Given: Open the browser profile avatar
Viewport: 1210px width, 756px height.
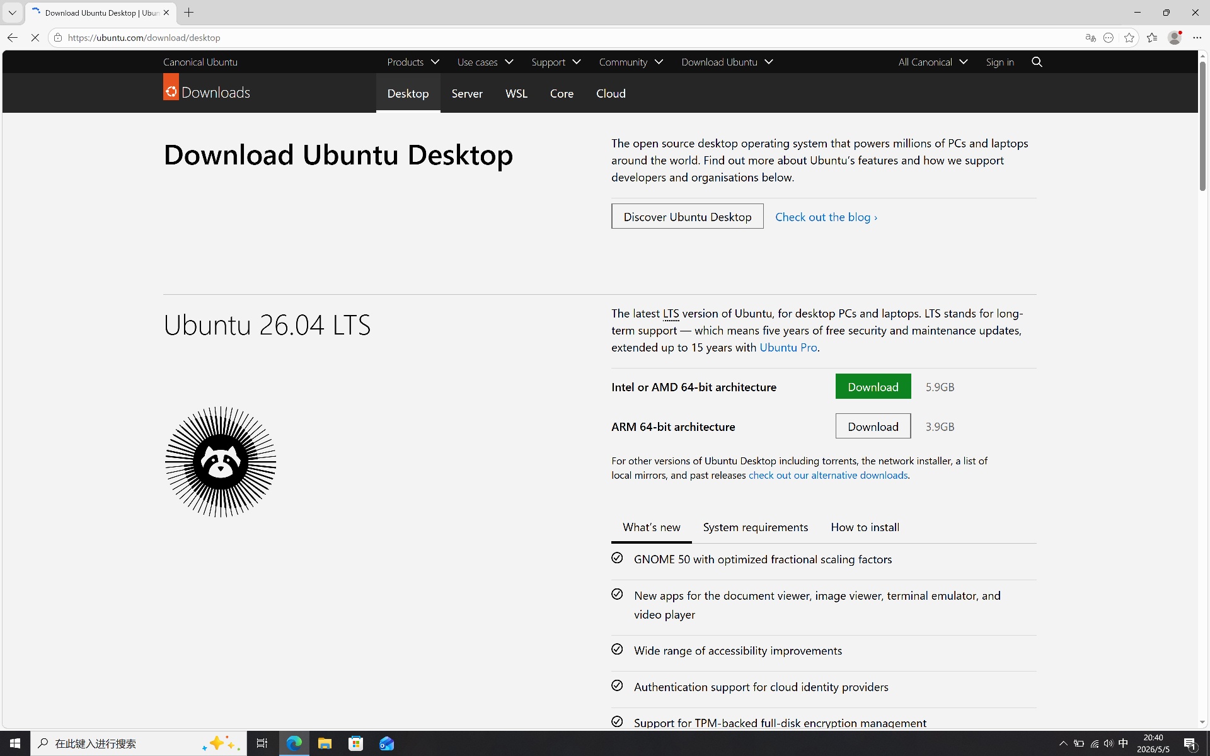Looking at the screenshot, I should point(1175,38).
